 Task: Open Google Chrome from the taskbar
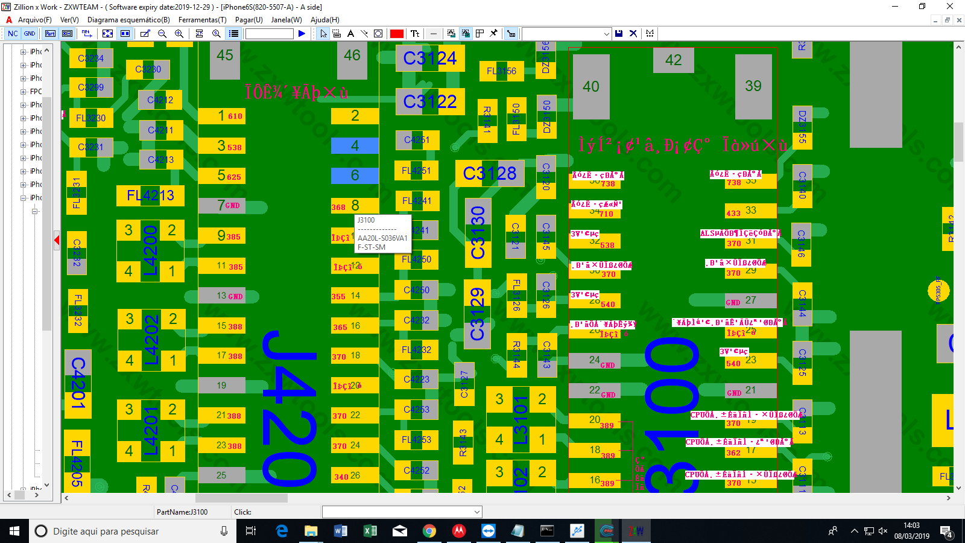[429, 531]
